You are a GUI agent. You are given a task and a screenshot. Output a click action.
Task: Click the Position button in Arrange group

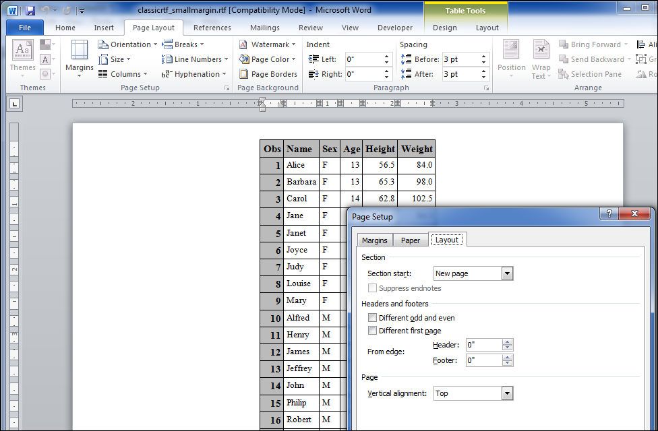511,58
